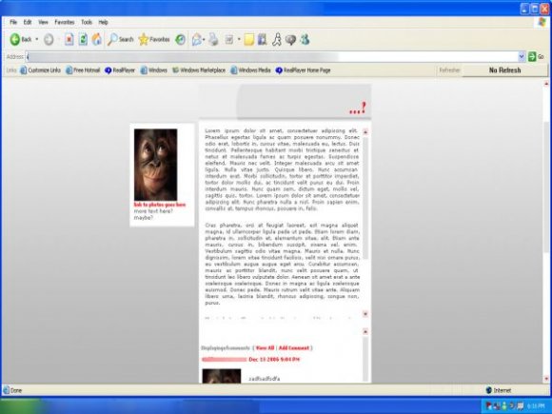Click the Windows flag logo throbber

click(542, 22)
